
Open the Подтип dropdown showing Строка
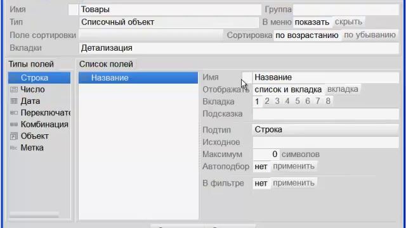click(x=325, y=129)
